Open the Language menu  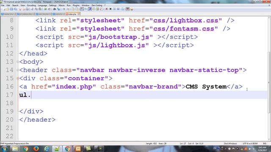(x=42, y=5)
